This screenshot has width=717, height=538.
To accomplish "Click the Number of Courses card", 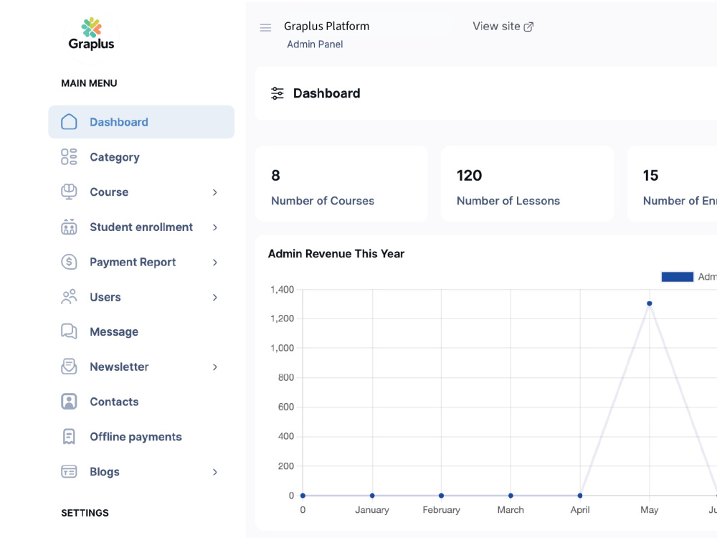I will click(x=341, y=184).
